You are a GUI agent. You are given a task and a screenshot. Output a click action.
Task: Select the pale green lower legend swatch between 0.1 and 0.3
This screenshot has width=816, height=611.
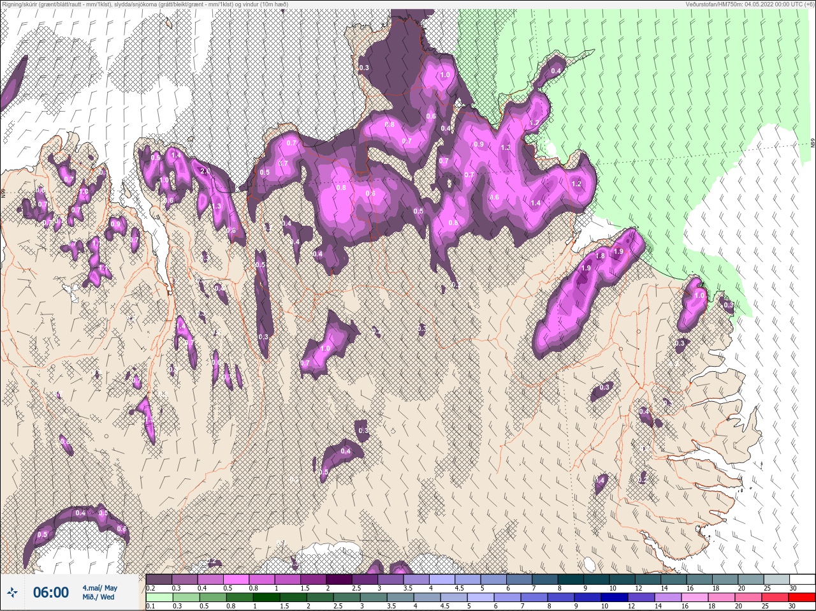point(159,598)
